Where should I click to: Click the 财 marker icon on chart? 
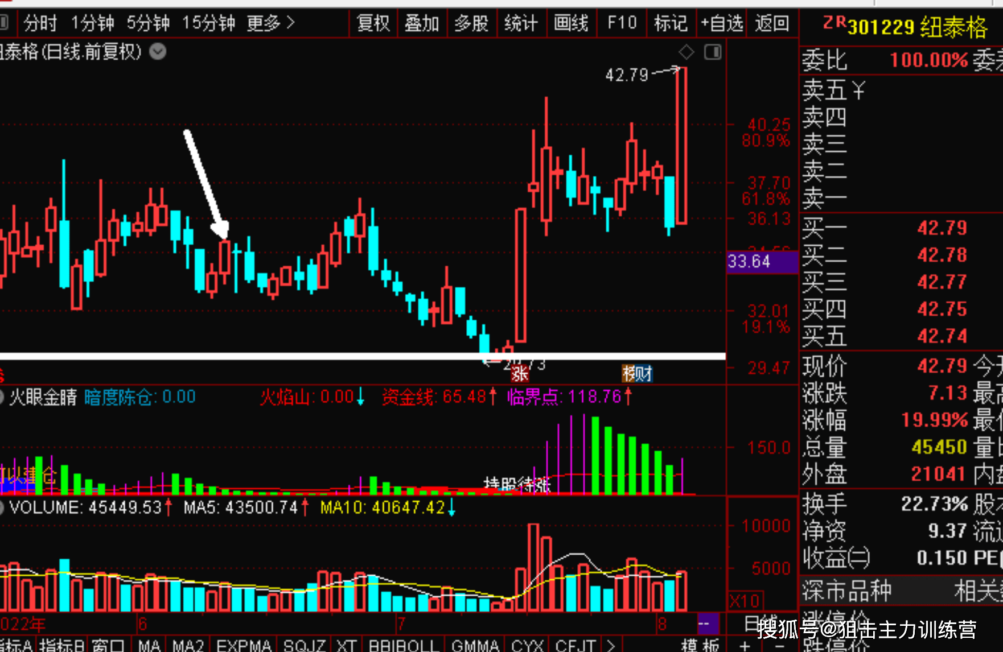pyautogui.click(x=637, y=374)
